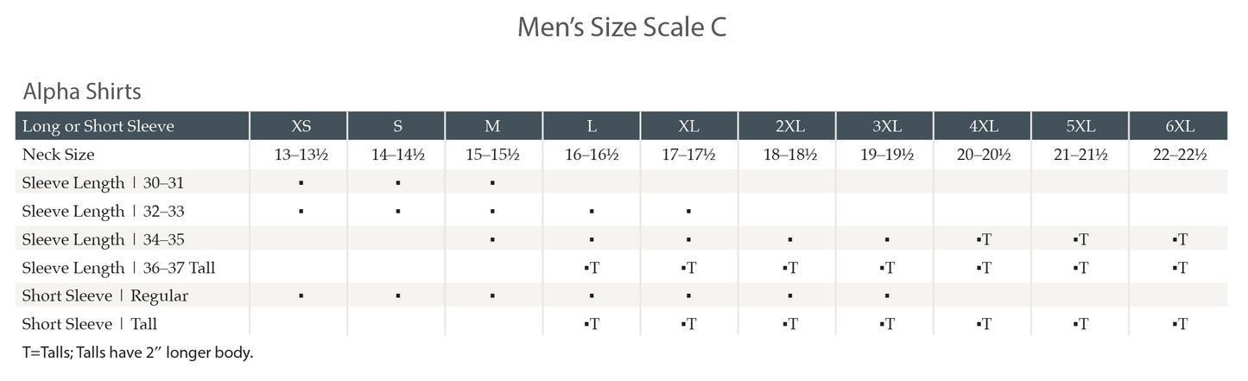Click the XS column header

(x=301, y=126)
